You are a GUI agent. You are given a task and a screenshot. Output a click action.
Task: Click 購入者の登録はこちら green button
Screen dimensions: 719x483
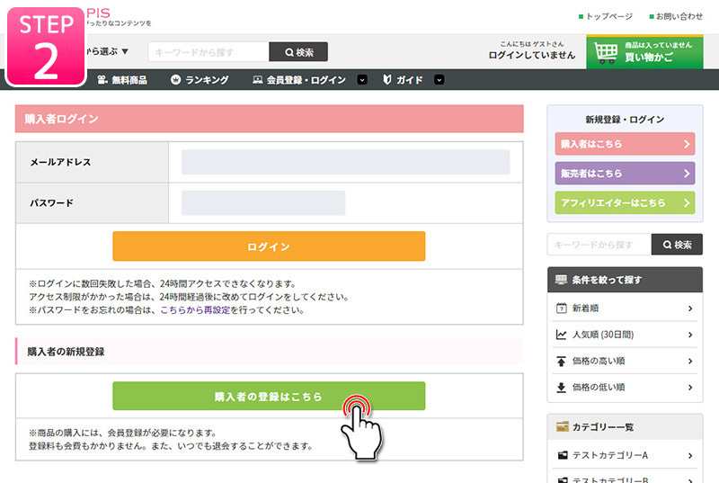pyautogui.click(x=269, y=396)
